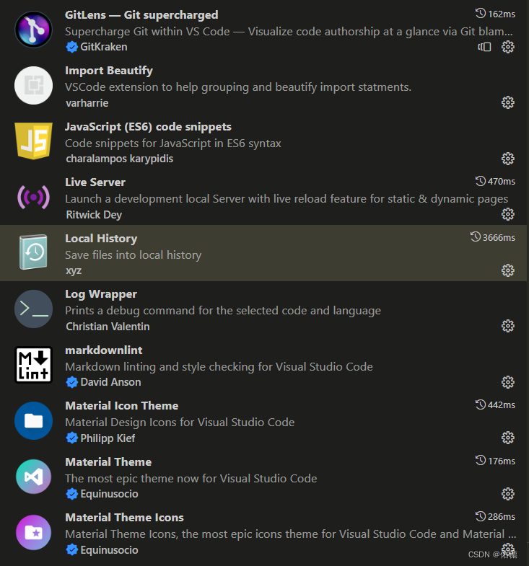
Task: Select GitLens — Git supercharged title
Action: [x=141, y=15]
